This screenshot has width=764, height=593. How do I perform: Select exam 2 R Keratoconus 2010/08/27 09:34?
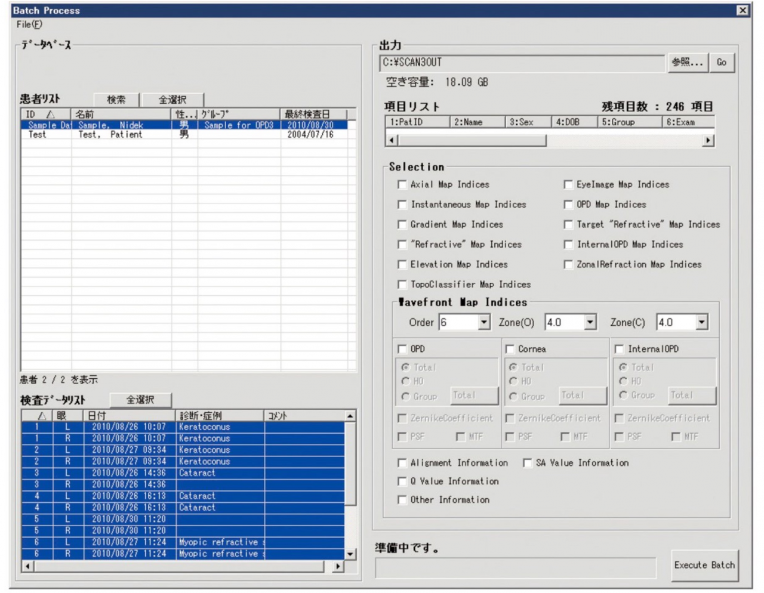tap(183, 462)
